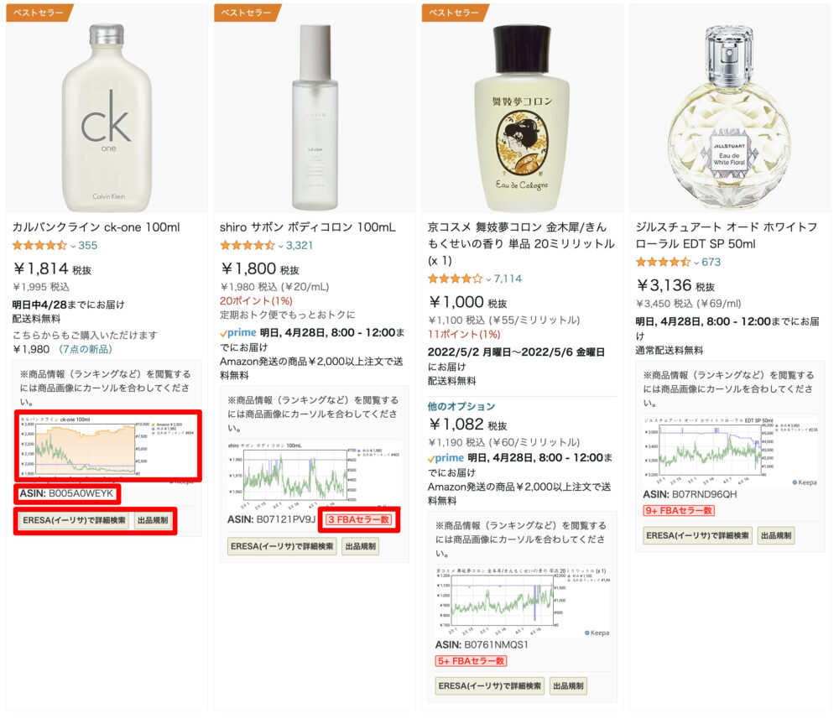Open the ck-one 100ml product image
This screenshot has width=839, height=719.
point(107,118)
